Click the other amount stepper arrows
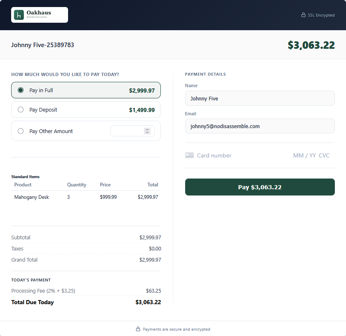Screen dimensions: 346x336 click(147, 131)
